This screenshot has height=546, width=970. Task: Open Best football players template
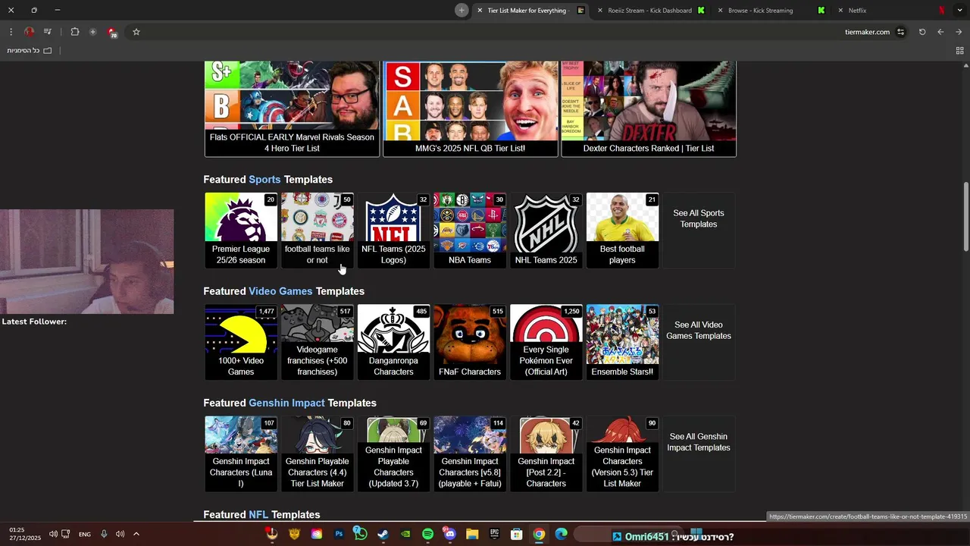click(x=622, y=231)
